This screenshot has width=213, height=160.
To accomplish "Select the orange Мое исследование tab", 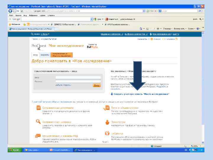I will (62, 55).
